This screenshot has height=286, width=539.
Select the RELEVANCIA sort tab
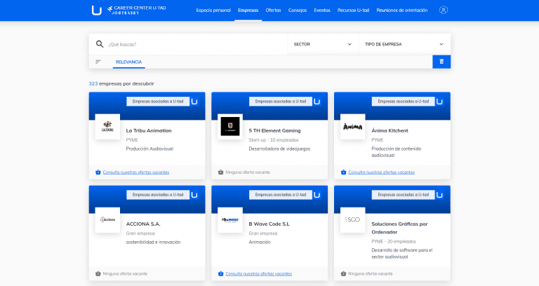tap(128, 62)
